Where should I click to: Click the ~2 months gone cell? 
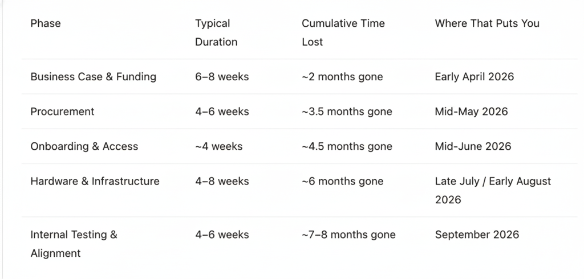click(x=342, y=76)
